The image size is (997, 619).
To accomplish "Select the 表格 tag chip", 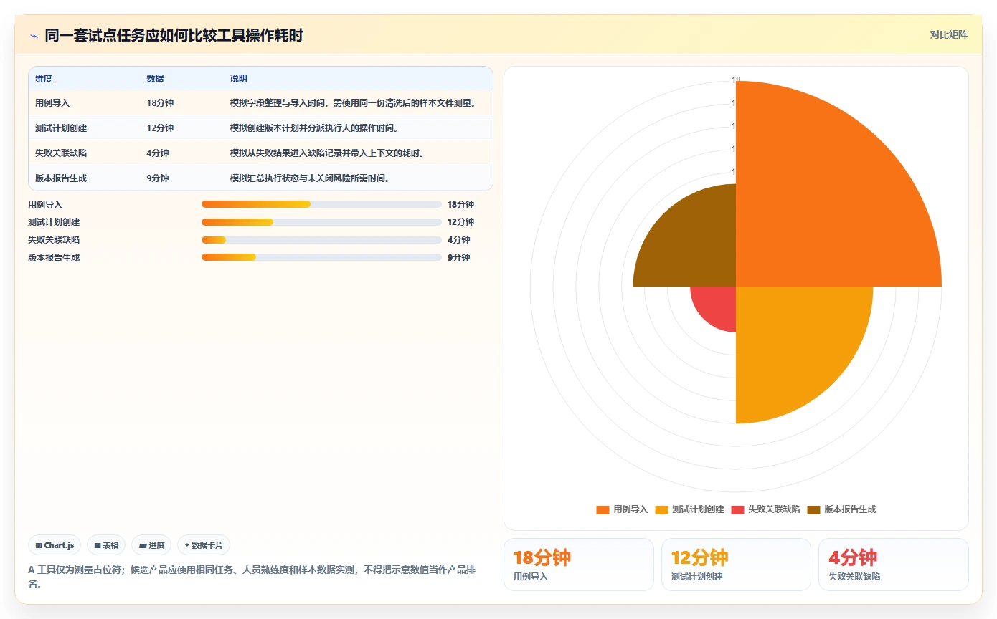I will (x=106, y=545).
